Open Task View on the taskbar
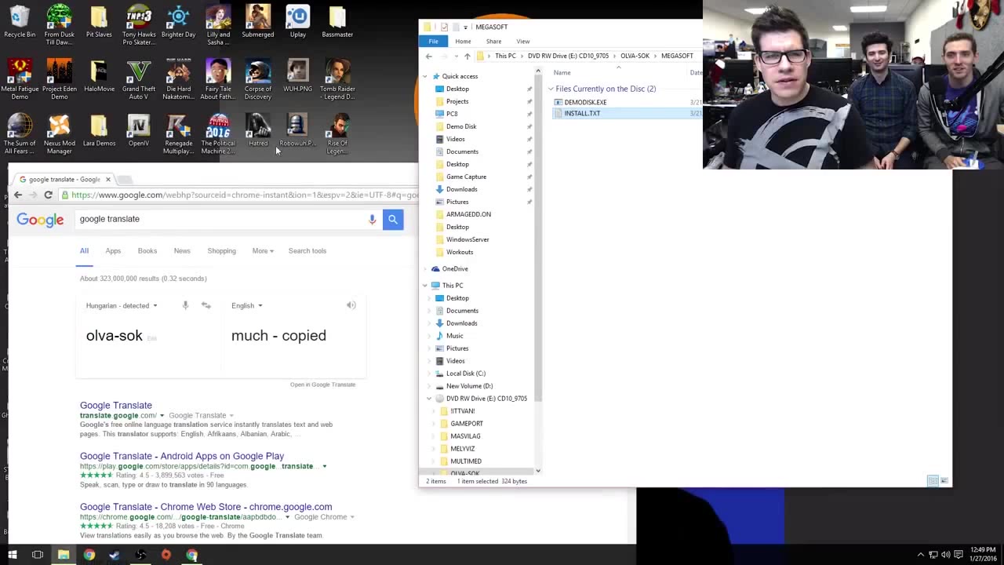The width and height of the screenshot is (1004, 565). point(37,555)
